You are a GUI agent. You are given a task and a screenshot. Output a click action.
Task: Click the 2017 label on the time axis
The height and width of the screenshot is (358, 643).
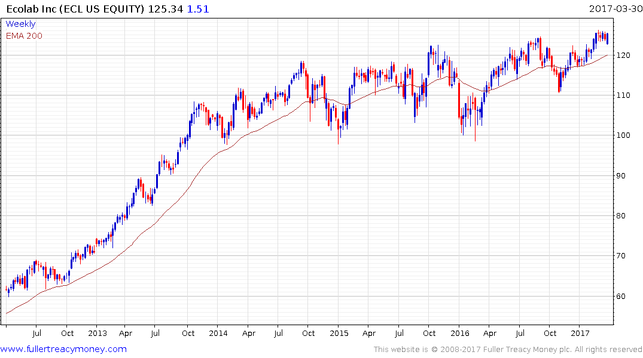580,333
